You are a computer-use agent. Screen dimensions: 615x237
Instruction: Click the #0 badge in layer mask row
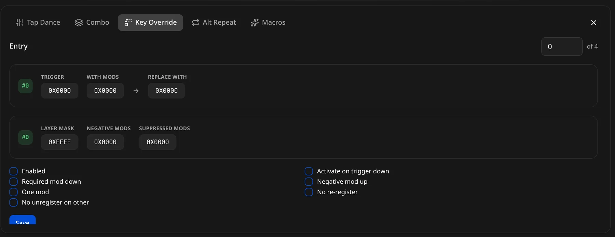(25, 137)
